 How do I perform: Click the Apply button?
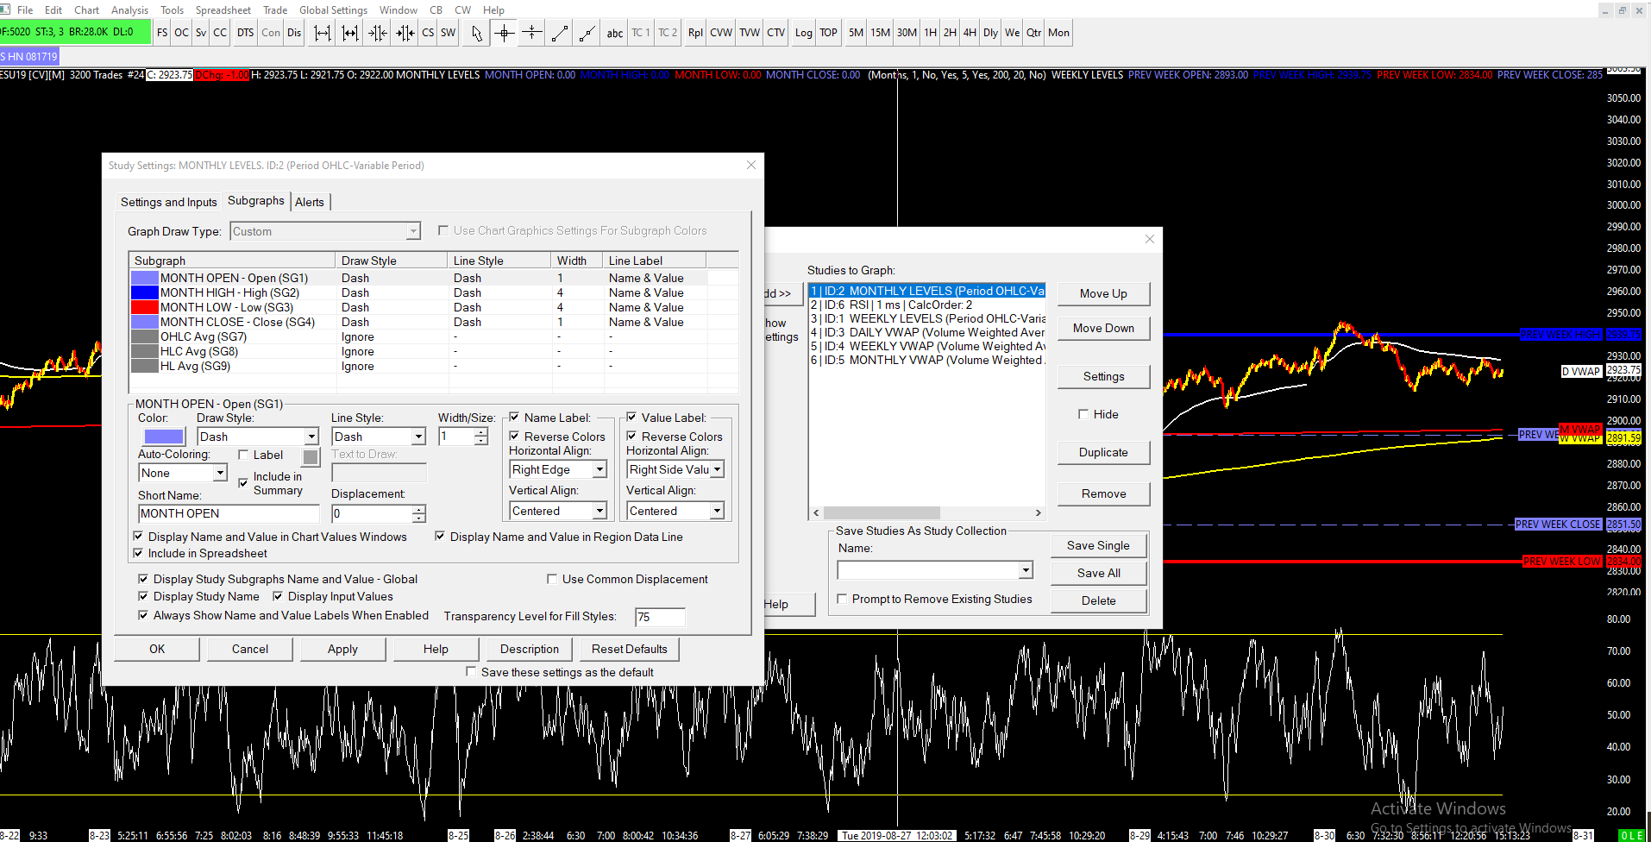coord(342,649)
